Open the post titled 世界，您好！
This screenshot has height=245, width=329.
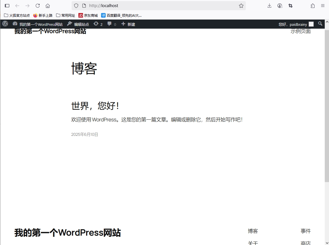95,105
